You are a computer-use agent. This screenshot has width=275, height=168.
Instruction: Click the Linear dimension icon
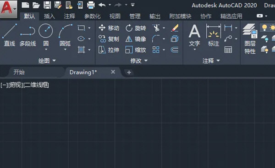click(x=228, y=28)
